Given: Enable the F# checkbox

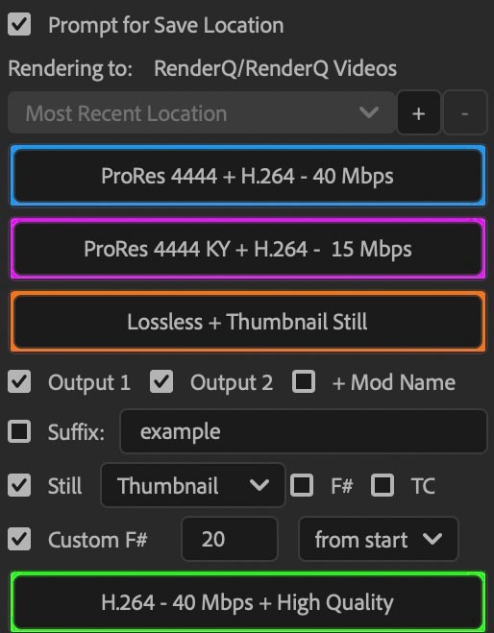Looking at the screenshot, I should (302, 485).
